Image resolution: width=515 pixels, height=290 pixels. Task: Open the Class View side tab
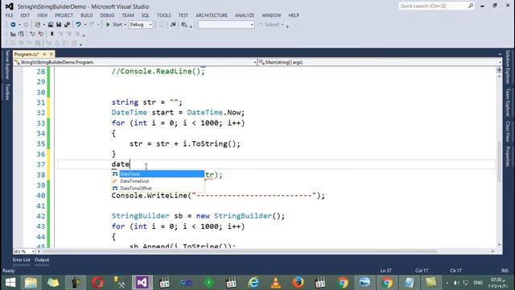tap(508, 132)
